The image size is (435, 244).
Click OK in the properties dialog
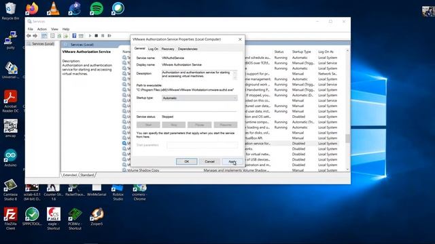(187, 161)
